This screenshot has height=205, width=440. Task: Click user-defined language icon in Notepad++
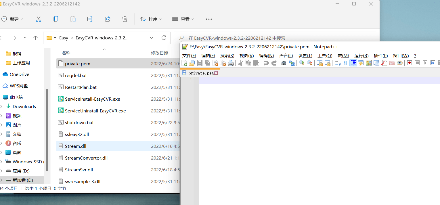tap(361, 63)
